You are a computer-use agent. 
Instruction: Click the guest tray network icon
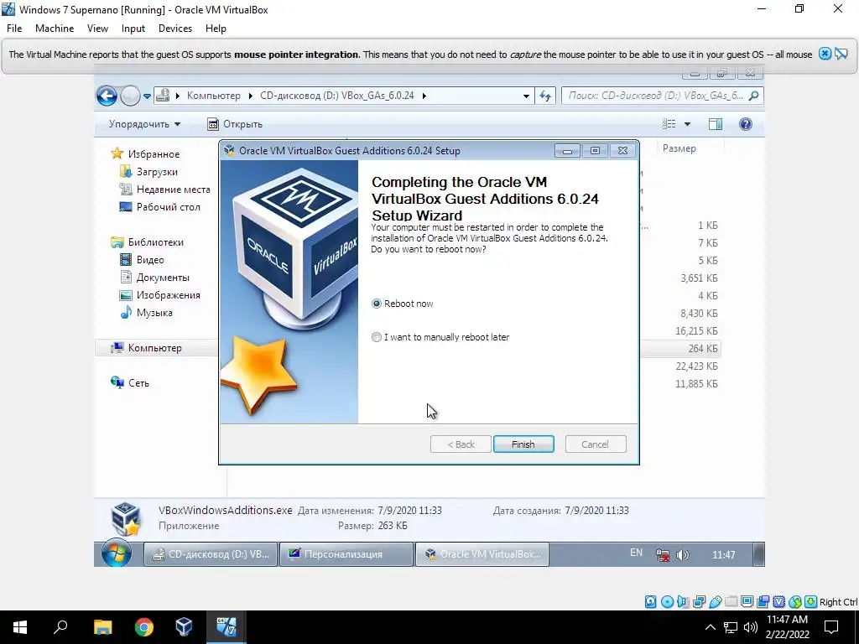coord(663,555)
